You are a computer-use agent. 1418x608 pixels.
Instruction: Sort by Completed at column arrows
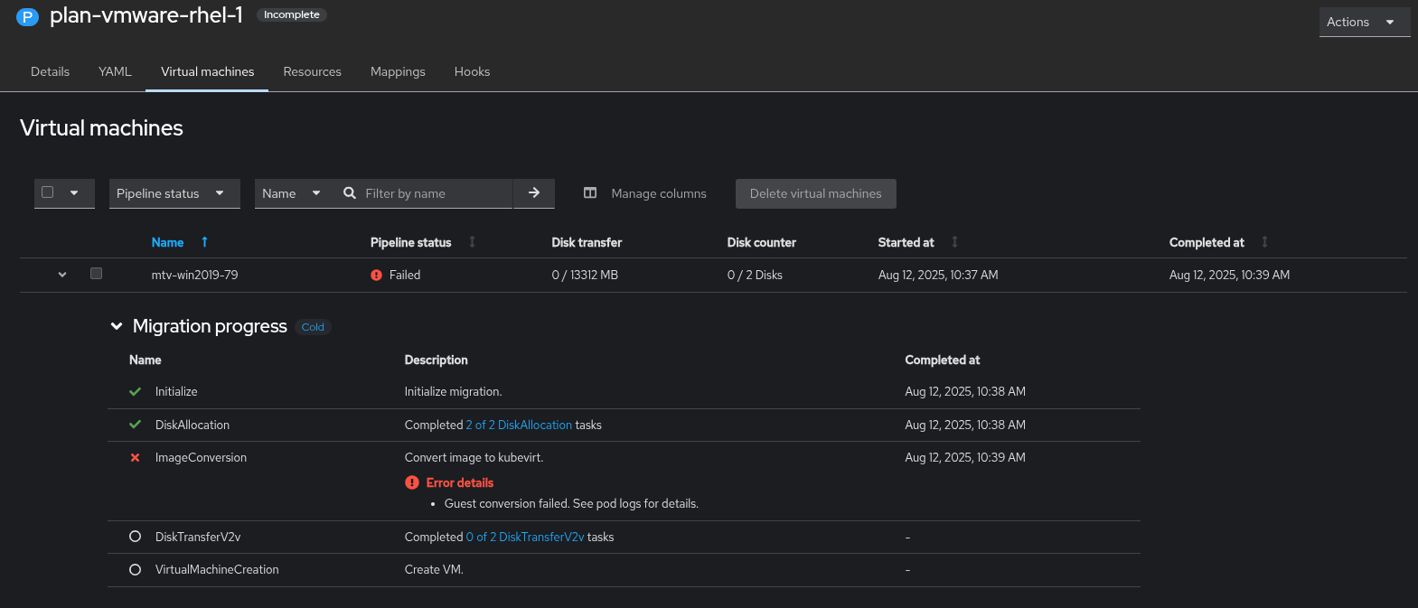(x=1264, y=242)
